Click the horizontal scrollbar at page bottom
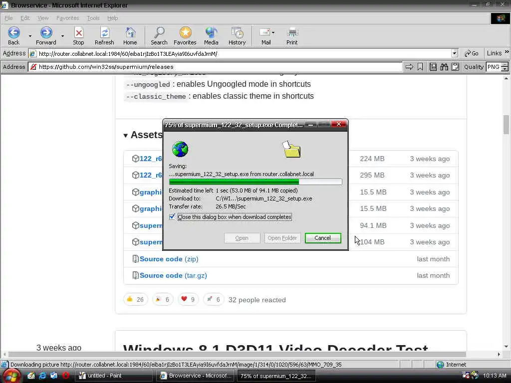Screen dimensions: 511x383 pyautogui.click(x=237, y=354)
